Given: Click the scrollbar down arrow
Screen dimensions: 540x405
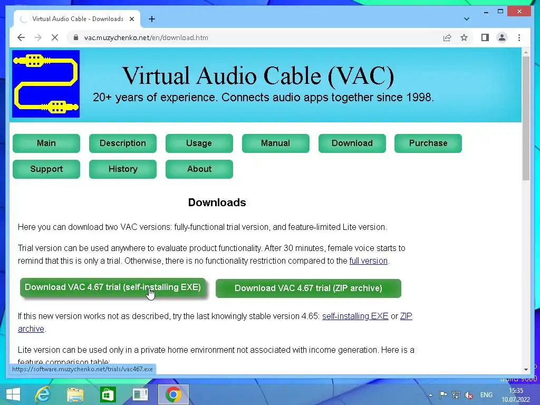Looking at the screenshot, I should click(x=526, y=370).
